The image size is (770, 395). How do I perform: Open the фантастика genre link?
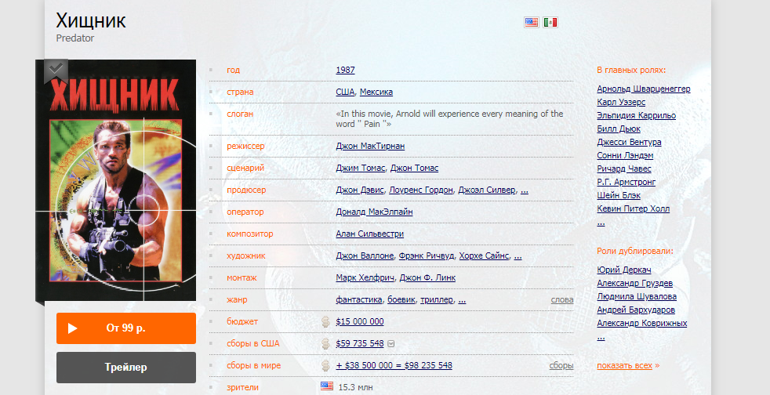coord(359,300)
